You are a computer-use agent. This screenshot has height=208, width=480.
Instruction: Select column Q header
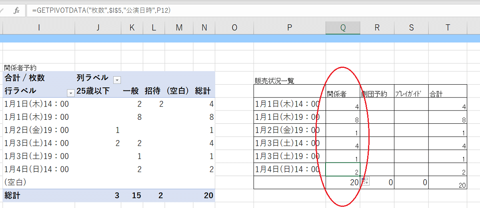click(x=343, y=27)
